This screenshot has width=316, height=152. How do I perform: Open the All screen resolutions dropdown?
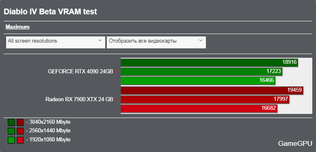55,42
